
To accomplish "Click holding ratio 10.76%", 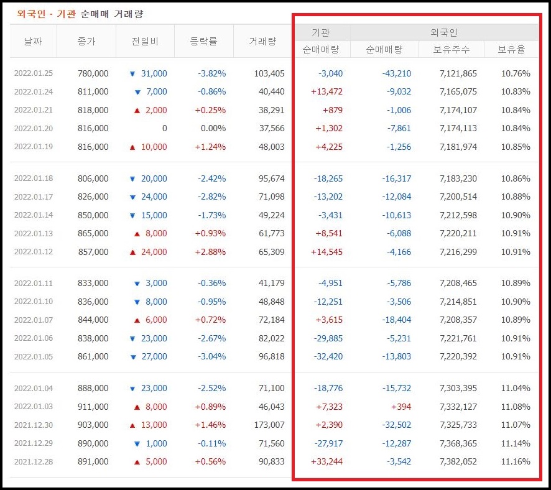I will coord(516,73).
